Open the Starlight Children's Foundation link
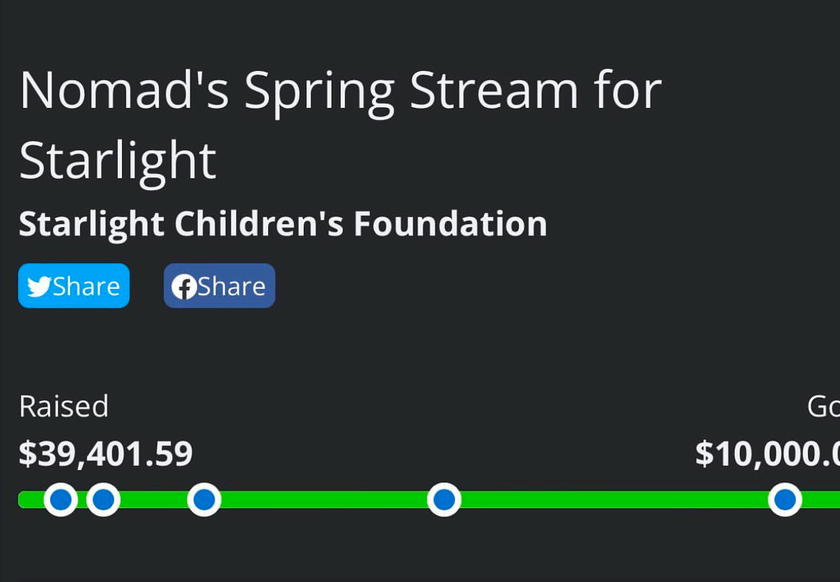840x582 pixels. pos(283,223)
